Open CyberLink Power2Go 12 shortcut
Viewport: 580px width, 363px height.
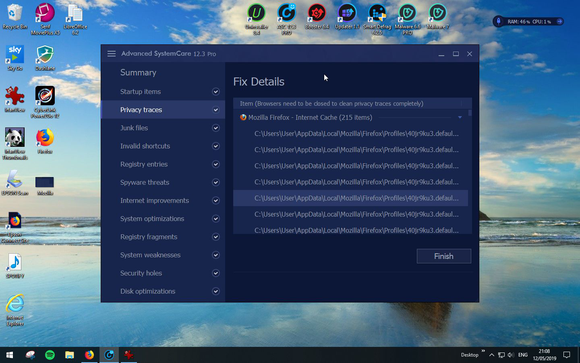pyautogui.click(x=45, y=102)
